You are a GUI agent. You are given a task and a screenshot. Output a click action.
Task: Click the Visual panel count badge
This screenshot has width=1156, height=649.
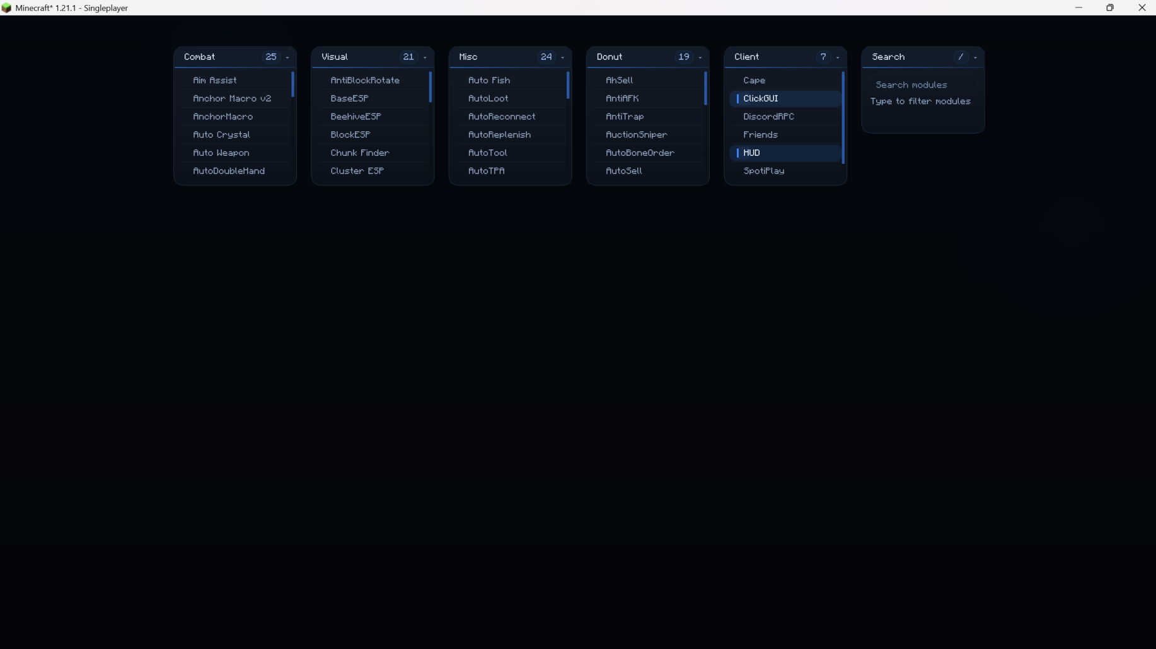pos(408,57)
